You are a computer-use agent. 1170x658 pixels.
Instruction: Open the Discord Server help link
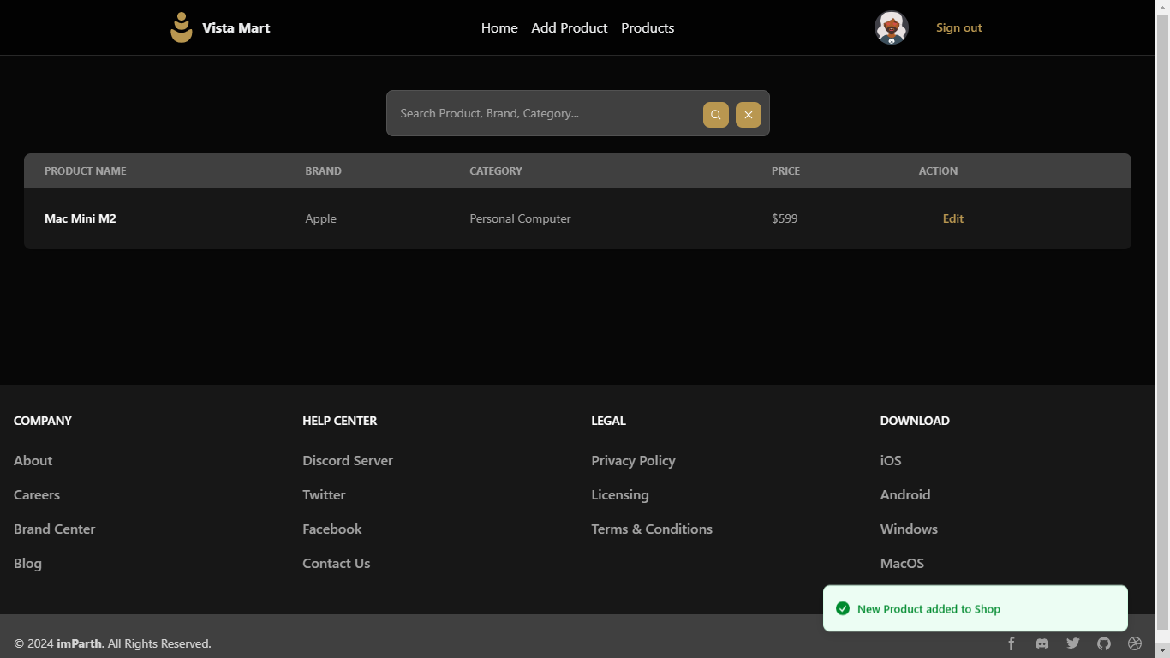pyautogui.click(x=348, y=460)
